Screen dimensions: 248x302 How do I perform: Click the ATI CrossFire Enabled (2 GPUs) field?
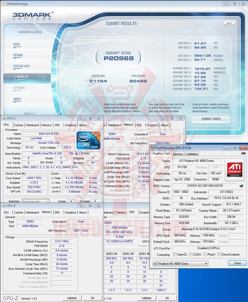pos(208,248)
